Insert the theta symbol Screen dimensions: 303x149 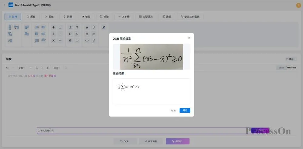94,27
